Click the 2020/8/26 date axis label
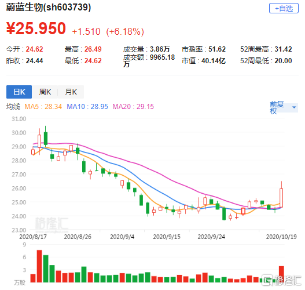 [78, 237]
